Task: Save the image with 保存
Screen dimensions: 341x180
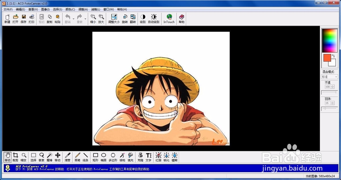Action: click(24, 19)
